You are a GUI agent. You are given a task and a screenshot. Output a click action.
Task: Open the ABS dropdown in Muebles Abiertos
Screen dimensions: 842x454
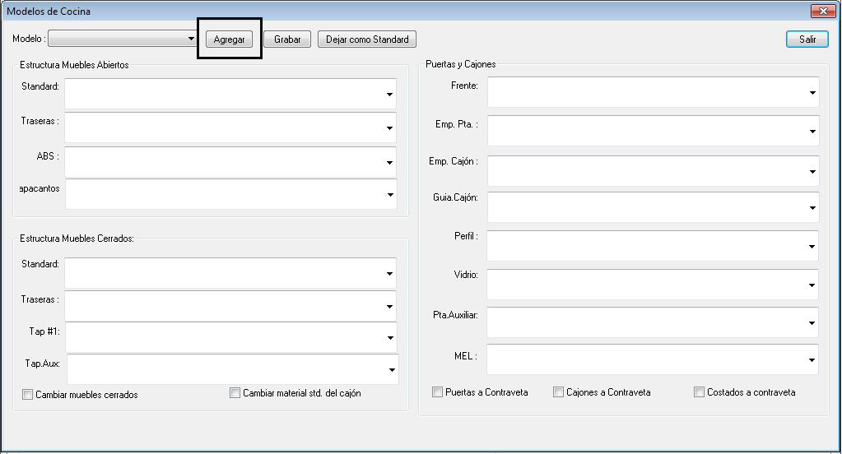(230, 162)
